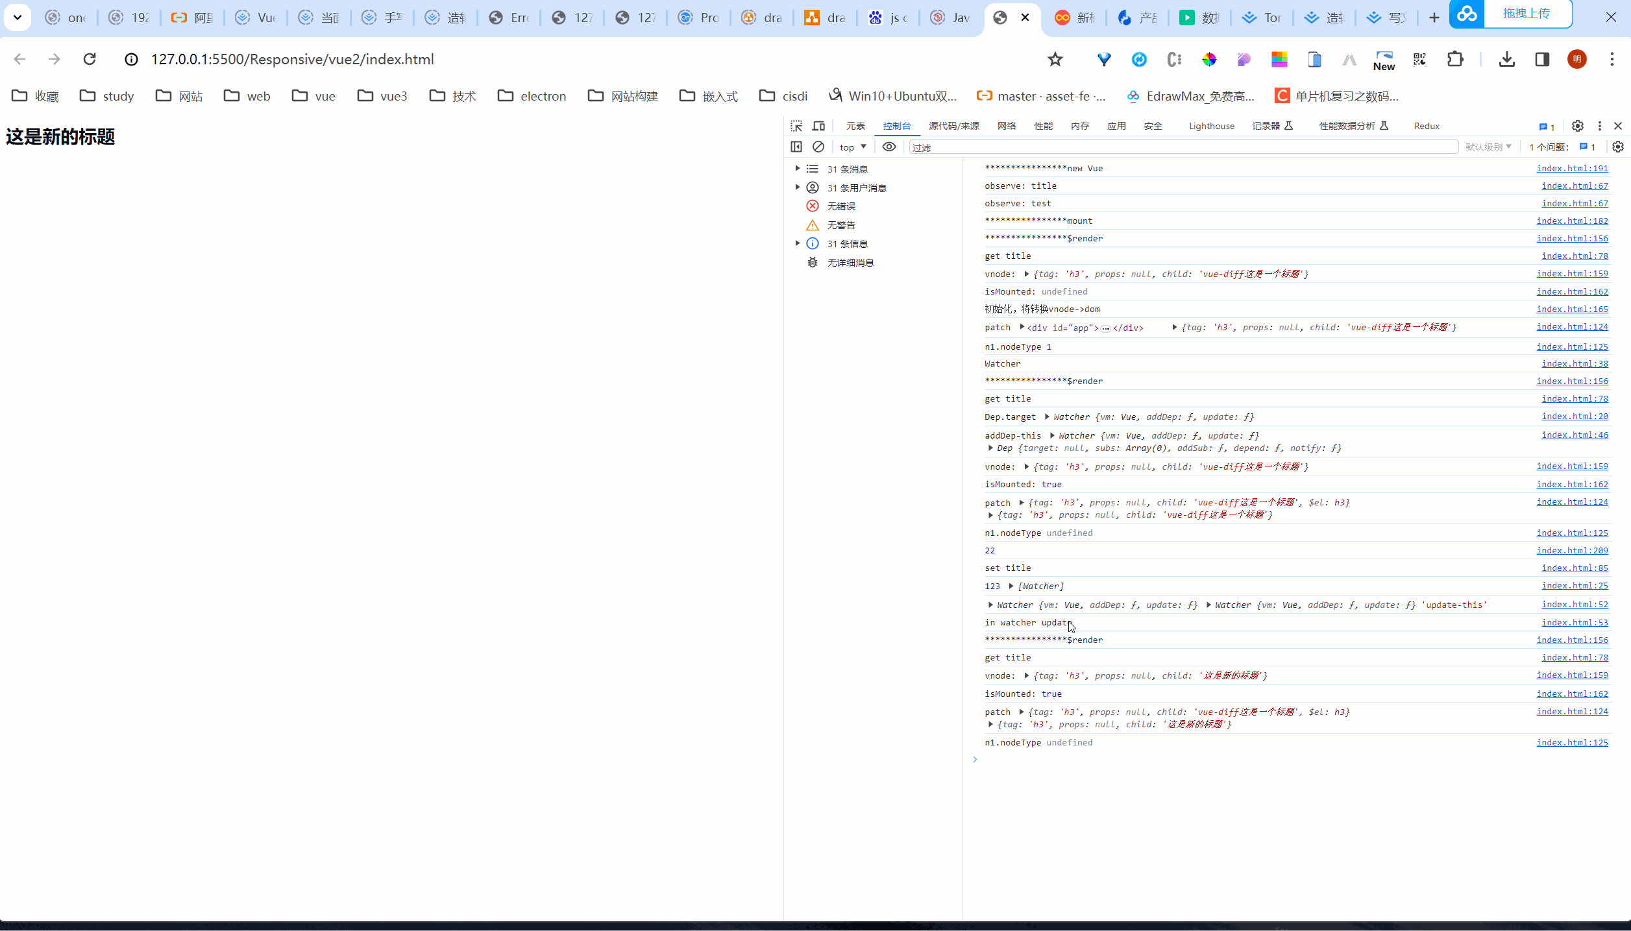This screenshot has width=1631, height=931.
Task: Click the eye live expression icon
Action: coord(889,147)
